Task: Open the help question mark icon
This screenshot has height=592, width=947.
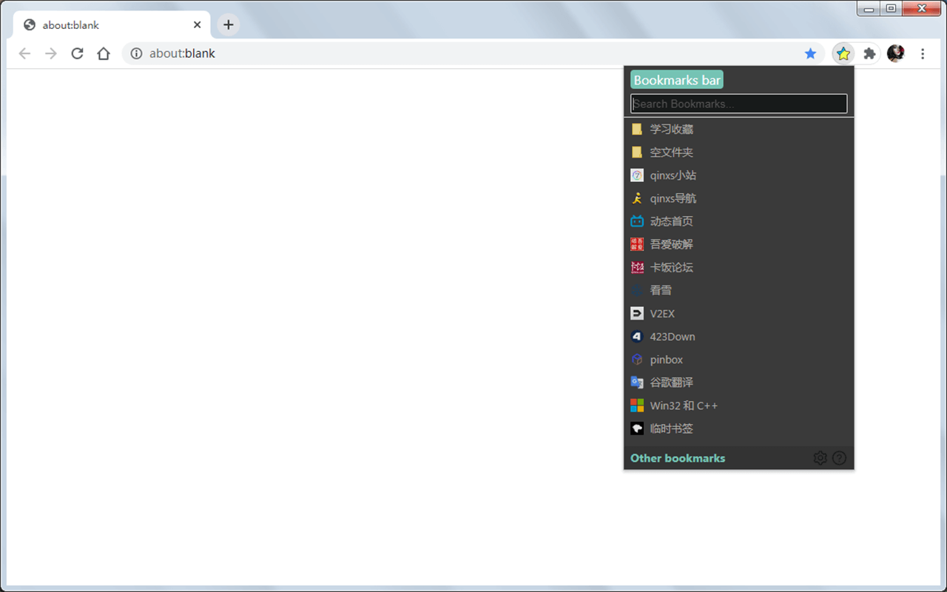Action: pyautogui.click(x=839, y=458)
